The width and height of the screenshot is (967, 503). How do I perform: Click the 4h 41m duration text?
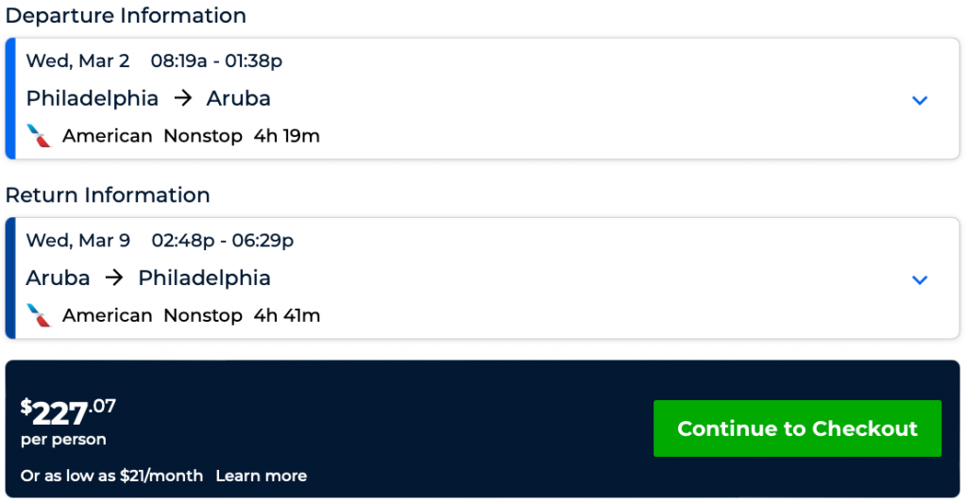coord(286,315)
